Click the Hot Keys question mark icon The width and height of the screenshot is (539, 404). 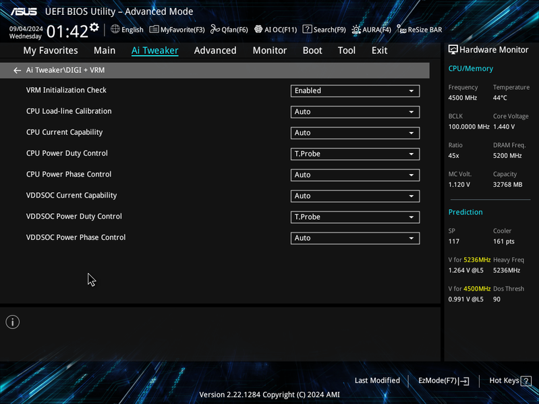point(526,380)
